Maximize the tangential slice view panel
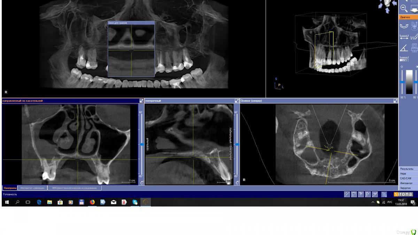 pos(141,101)
